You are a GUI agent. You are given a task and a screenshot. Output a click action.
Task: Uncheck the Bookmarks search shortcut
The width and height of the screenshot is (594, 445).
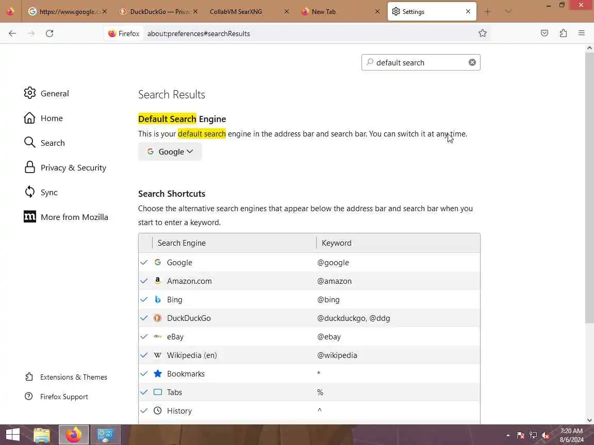coord(144,373)
